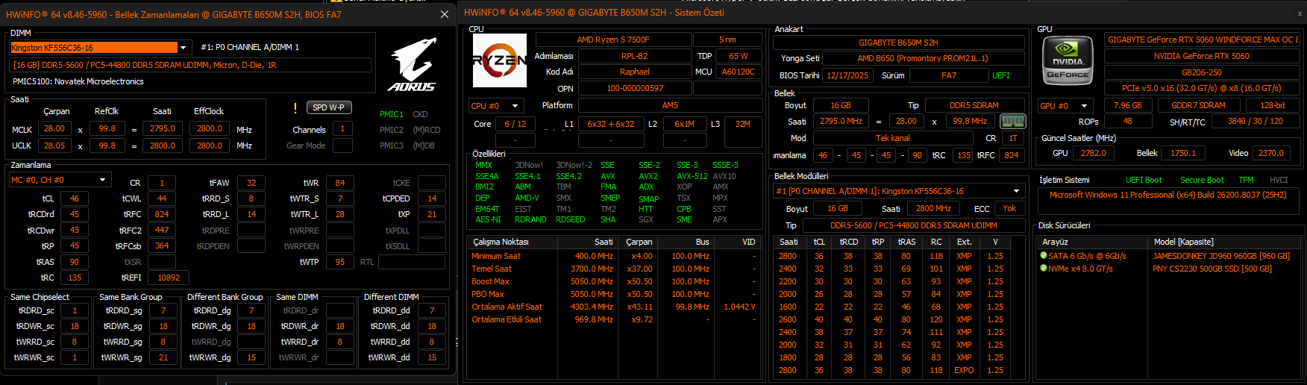The height and width of the screenshot is (385, 1307).
Task: Click DDR5-5600 DIMM description field in timings window
Action: coord(190,65)
